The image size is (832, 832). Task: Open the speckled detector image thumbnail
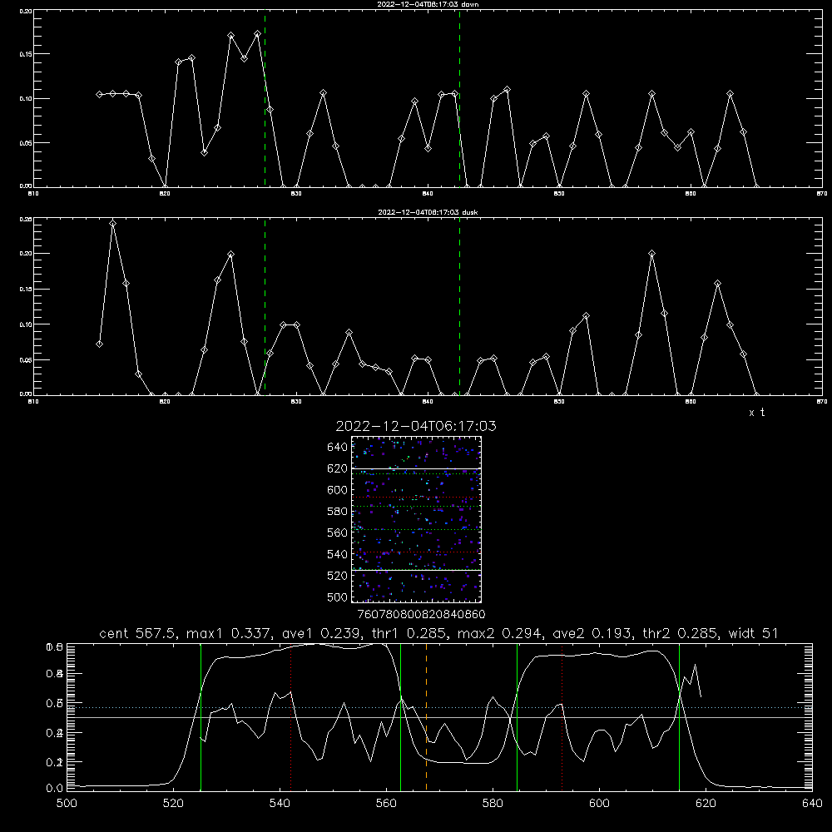point(416,519)
